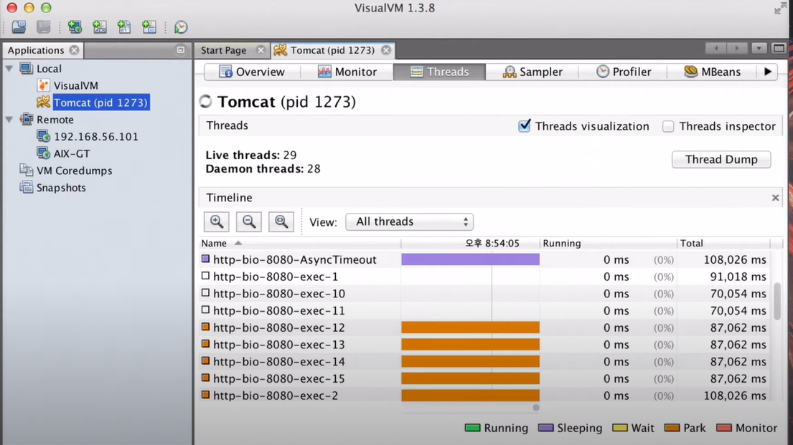This screenshot has height=445, width=793.
Task: Select http-bio-8080-AsyncTimeout thread row
Action: [x=484, y=259]
